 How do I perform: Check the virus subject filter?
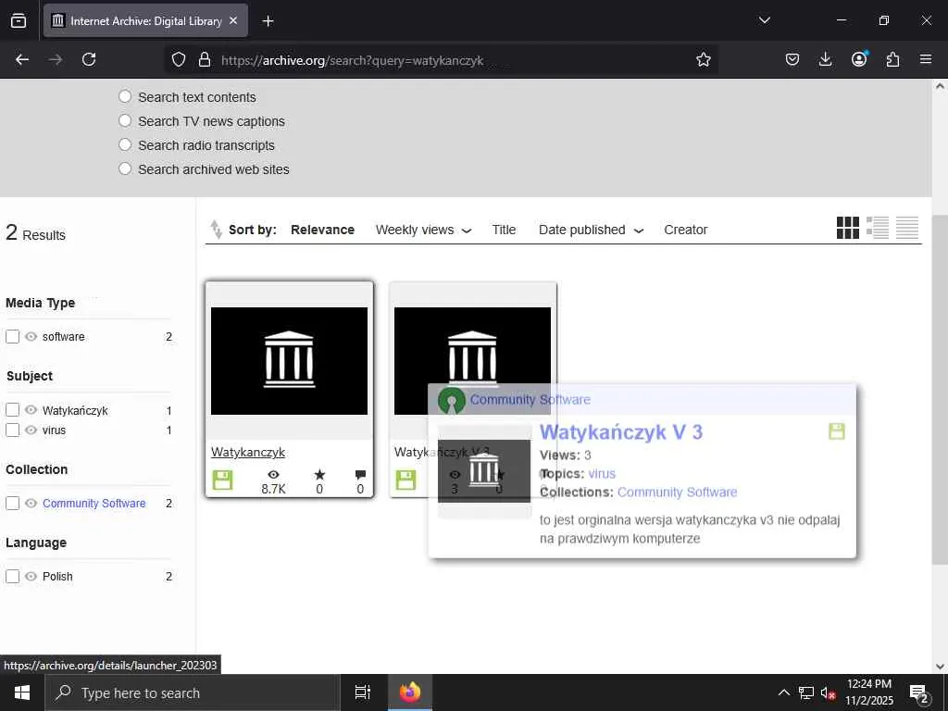(x=12, y=430)
